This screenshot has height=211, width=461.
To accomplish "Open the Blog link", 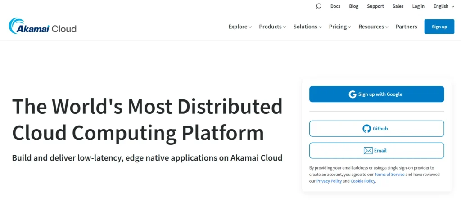I will tap(354, 6).
